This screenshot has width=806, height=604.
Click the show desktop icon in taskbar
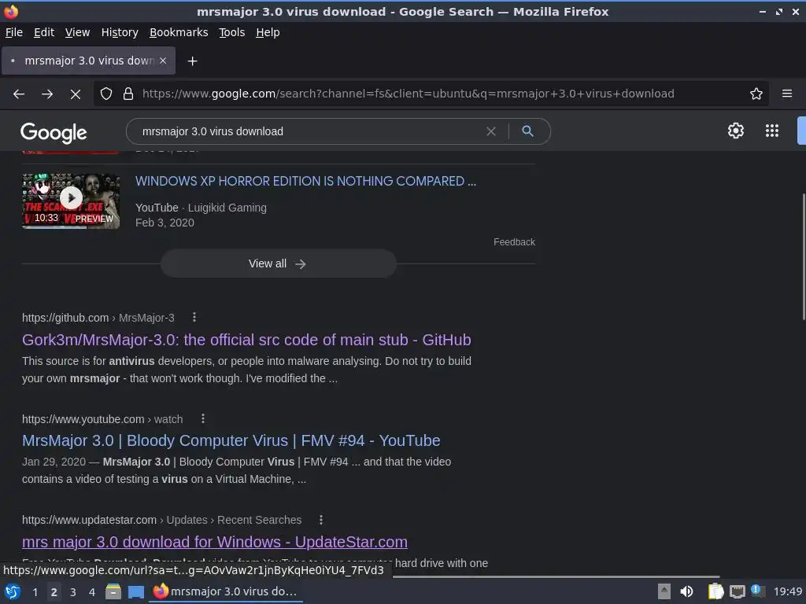[136, 592]
